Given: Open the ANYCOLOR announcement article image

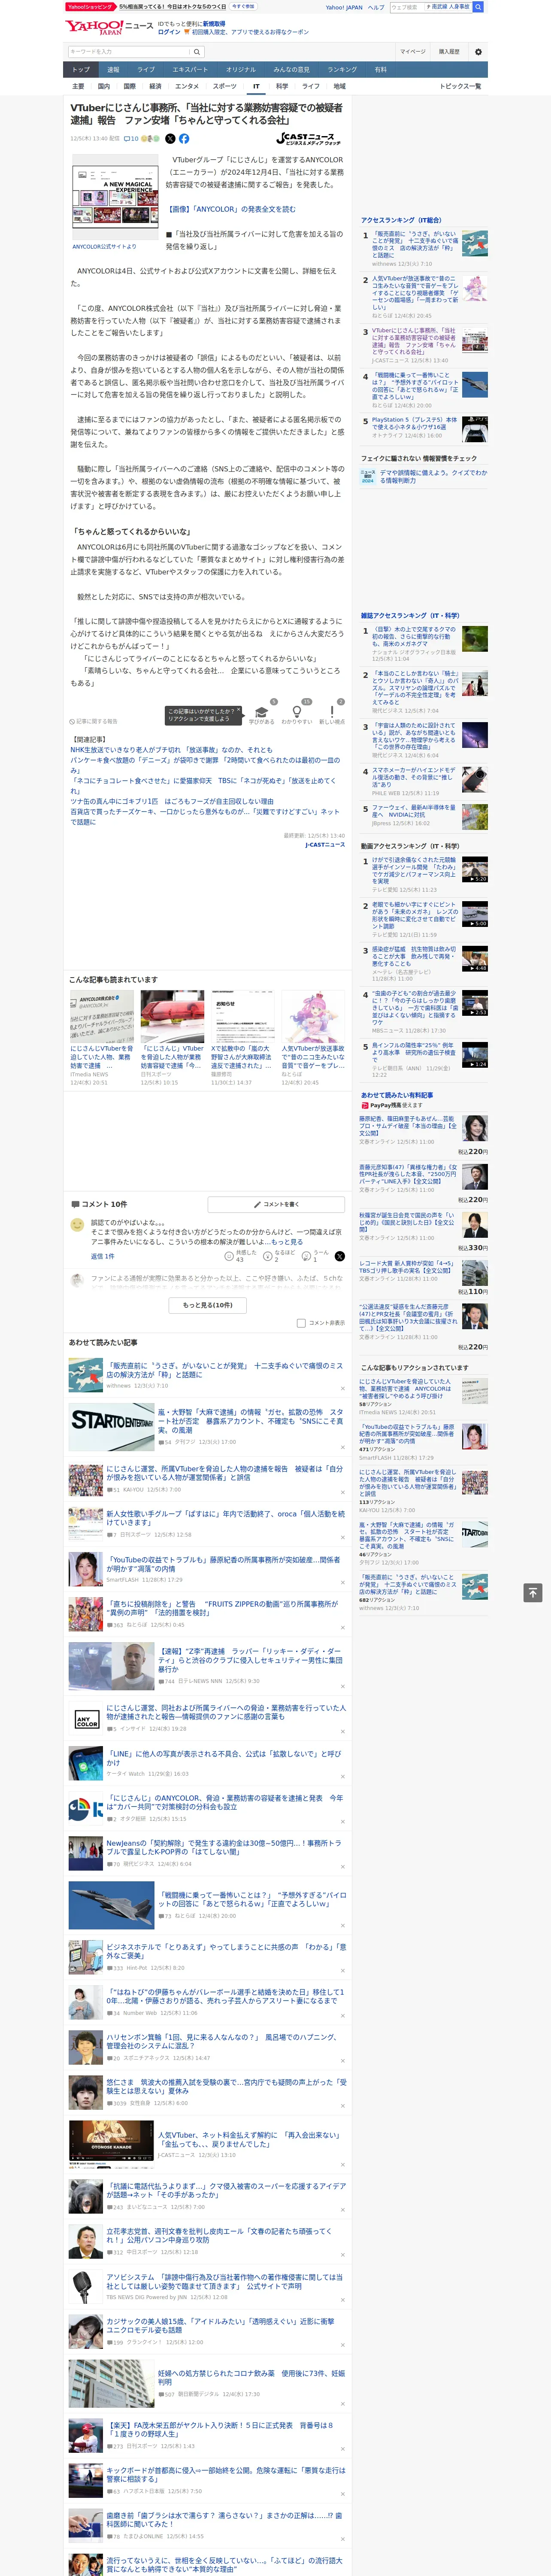Looking at the screenshot, I should click(x=114, y=198).
